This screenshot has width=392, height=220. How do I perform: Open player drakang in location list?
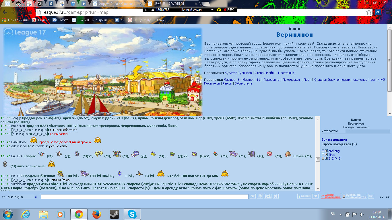pyautogui.click(x=334, y=151)
